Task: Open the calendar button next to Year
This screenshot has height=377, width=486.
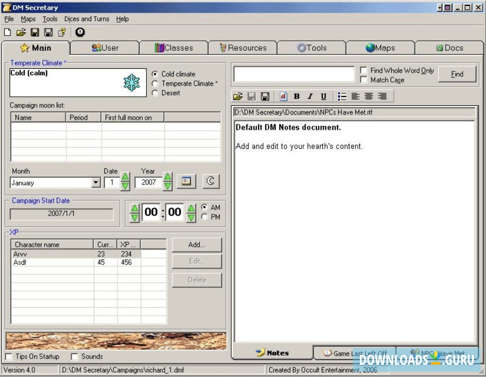Action: 186,181
